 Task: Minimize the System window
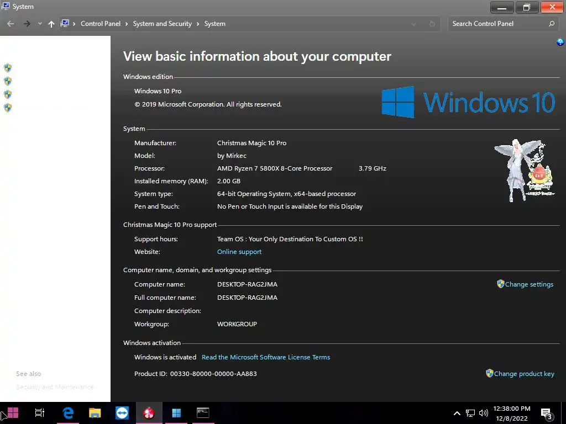point(502,7)
